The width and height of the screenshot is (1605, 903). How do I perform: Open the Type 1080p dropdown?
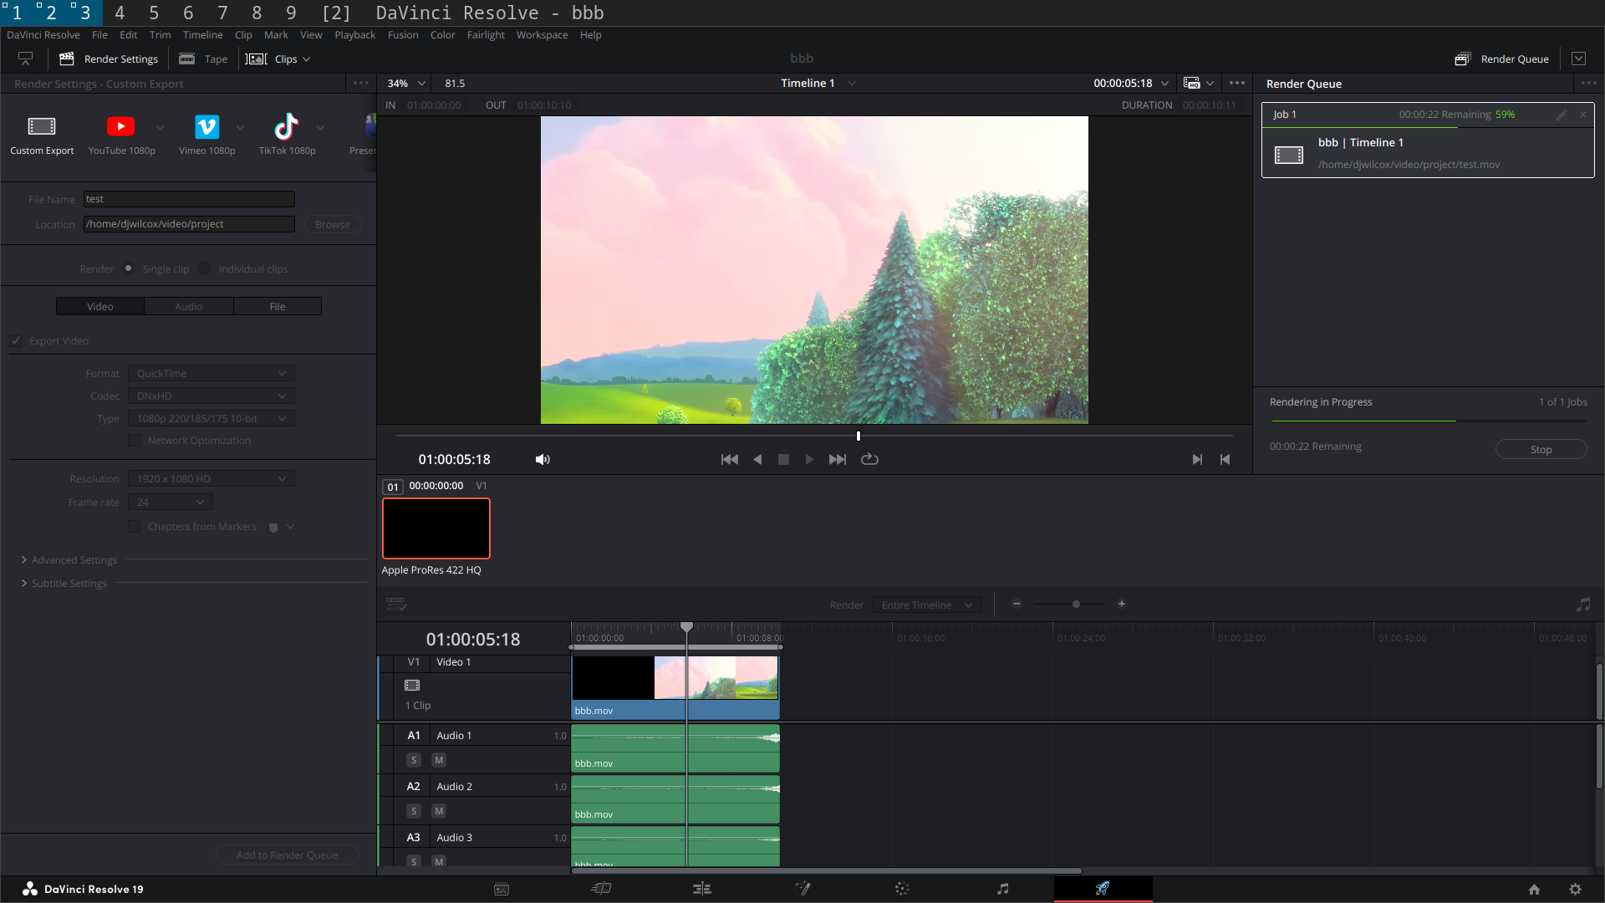click(x=211, y=419)
